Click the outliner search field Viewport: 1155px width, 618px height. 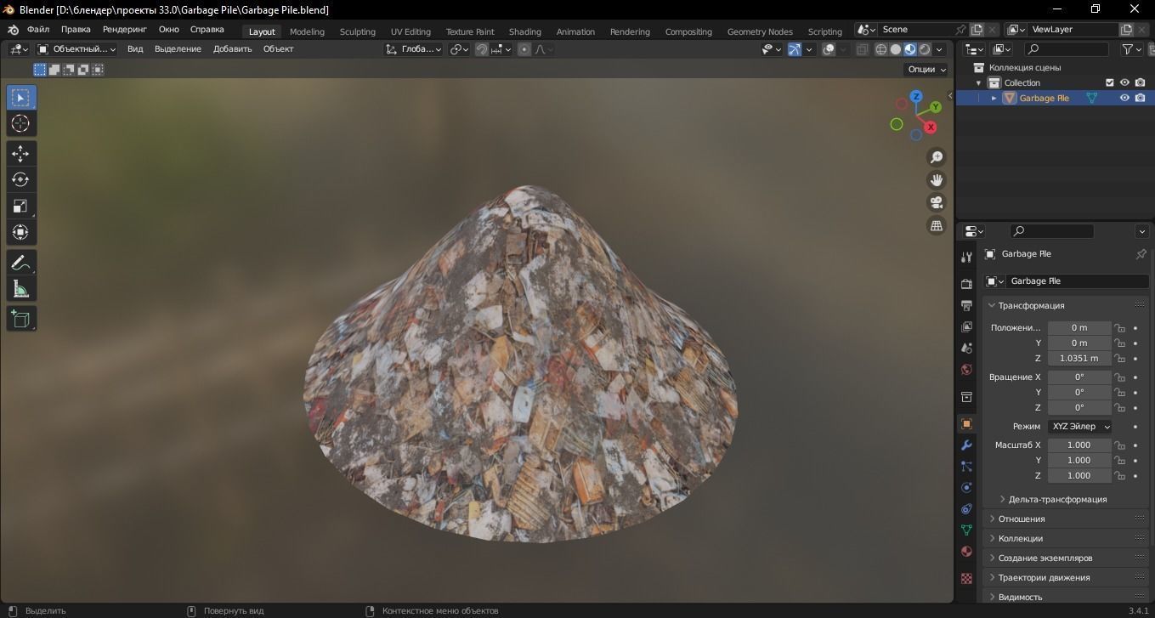pos(1068,49)
